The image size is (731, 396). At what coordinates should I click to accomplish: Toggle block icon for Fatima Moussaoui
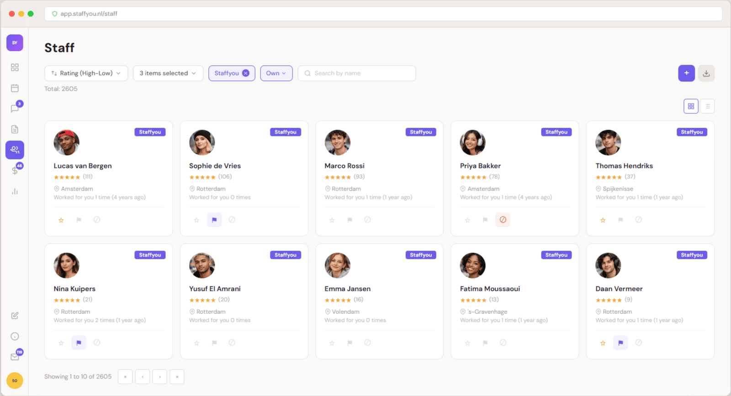coord(503,343)
